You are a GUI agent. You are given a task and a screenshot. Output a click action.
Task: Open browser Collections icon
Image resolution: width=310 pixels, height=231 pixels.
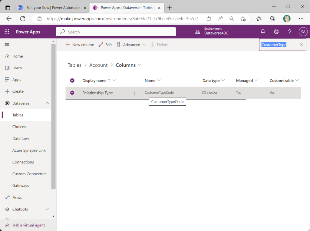tap(273, 18)
